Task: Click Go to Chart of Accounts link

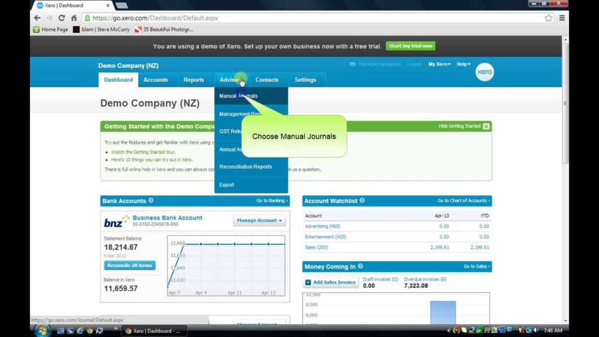Action: coord(463,201)
